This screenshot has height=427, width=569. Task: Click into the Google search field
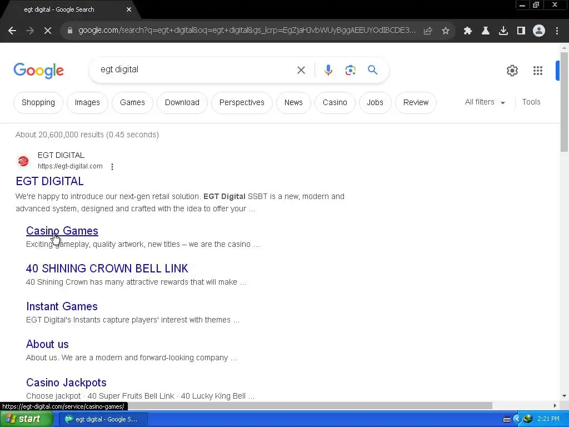196,69
